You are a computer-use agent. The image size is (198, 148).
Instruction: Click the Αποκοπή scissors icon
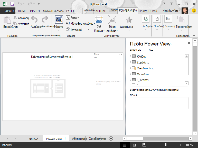(15, 17)
